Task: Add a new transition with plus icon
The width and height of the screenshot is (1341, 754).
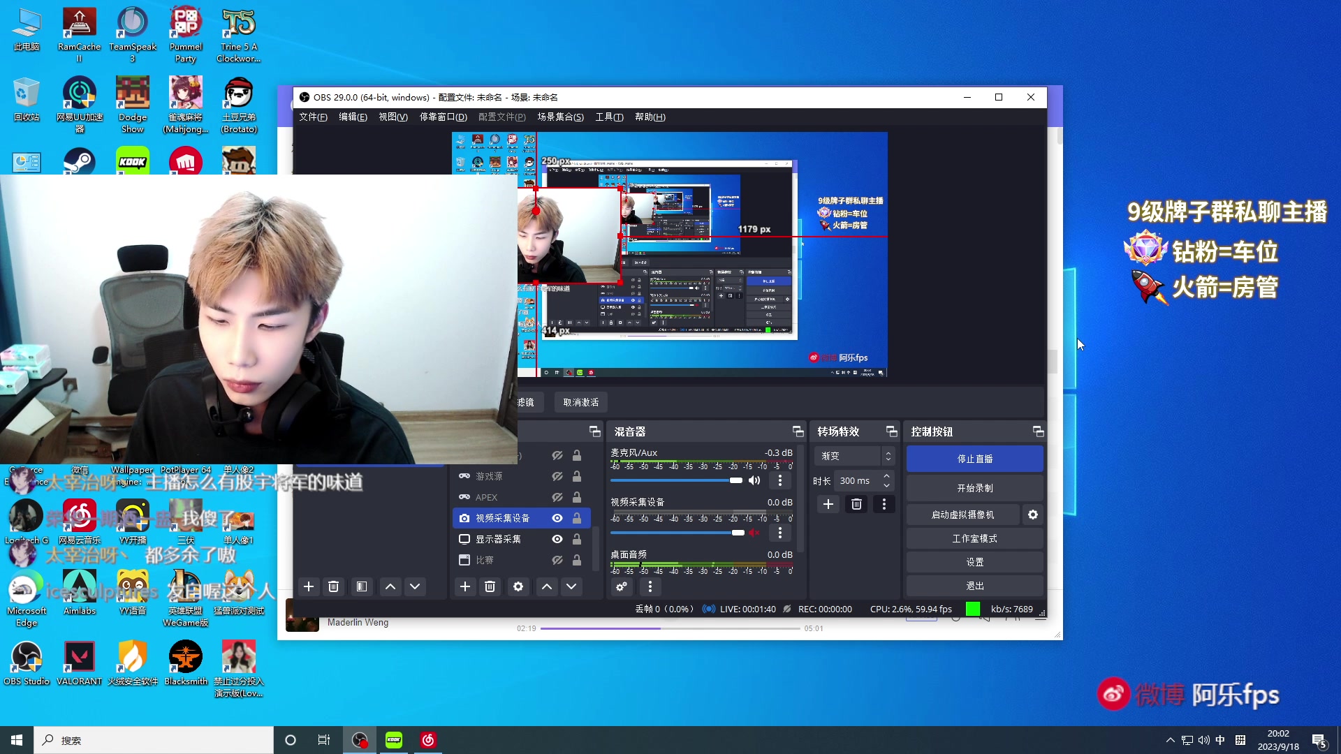Action: (828, 504)
